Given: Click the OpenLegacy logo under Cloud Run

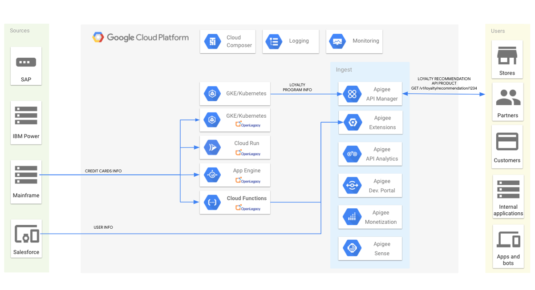Looking at the screenshot, I should pos(248,153).
